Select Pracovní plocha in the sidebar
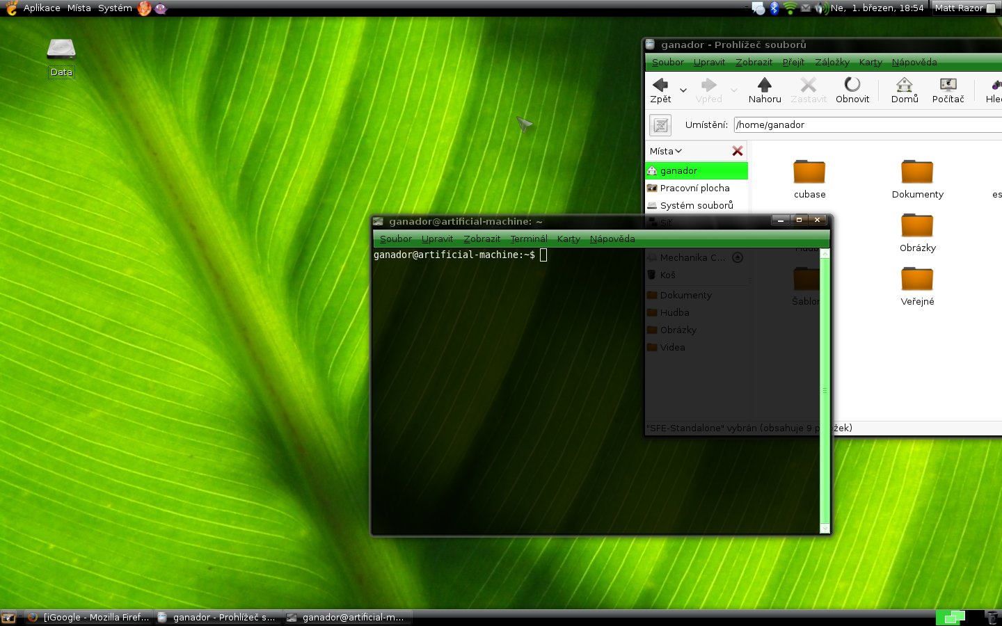 697,188
